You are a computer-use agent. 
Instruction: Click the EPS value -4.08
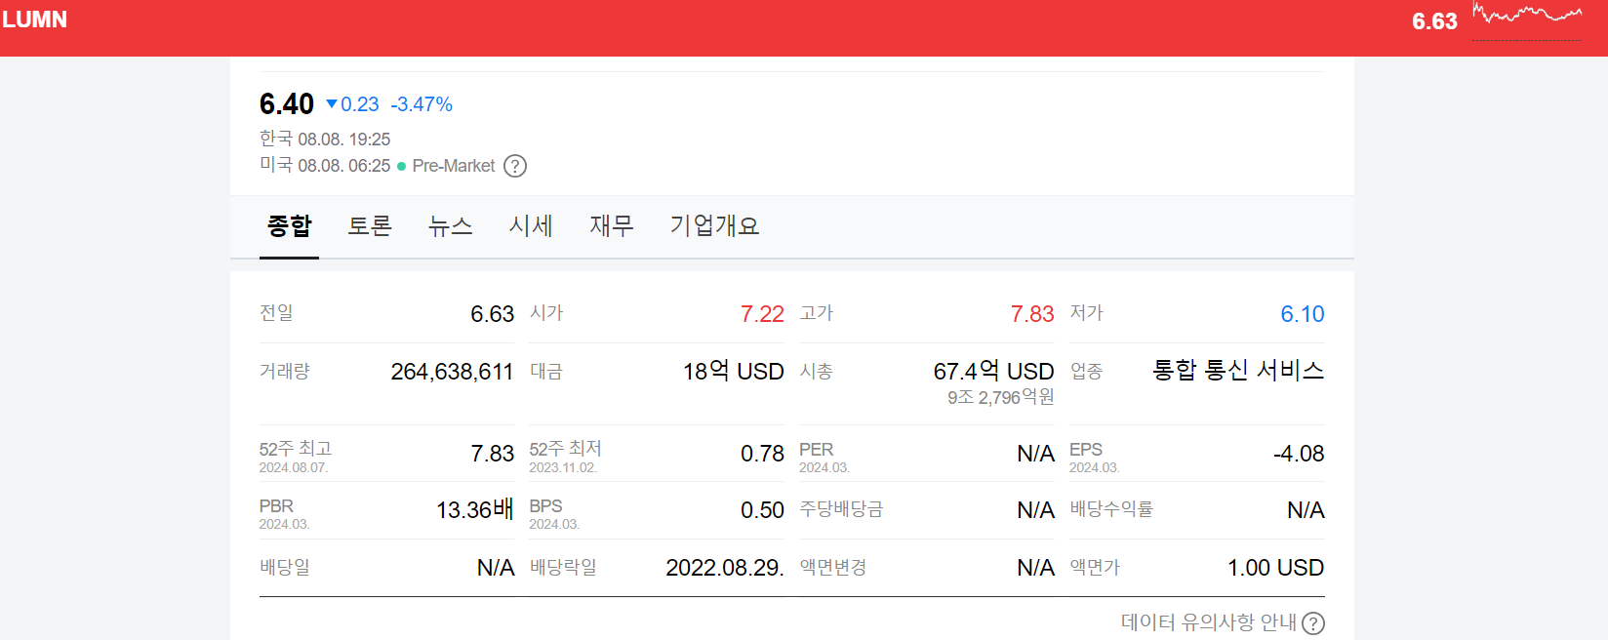(x=1299, y=454)
